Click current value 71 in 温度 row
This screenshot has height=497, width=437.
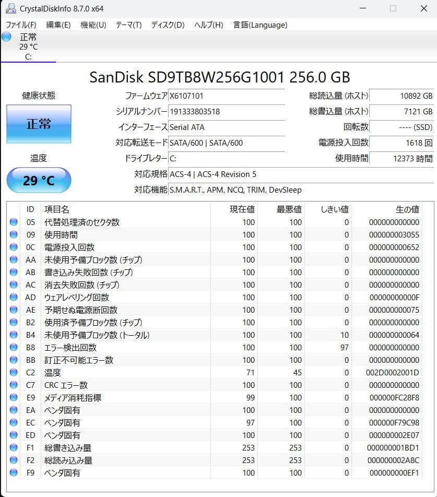click(250, 372)
